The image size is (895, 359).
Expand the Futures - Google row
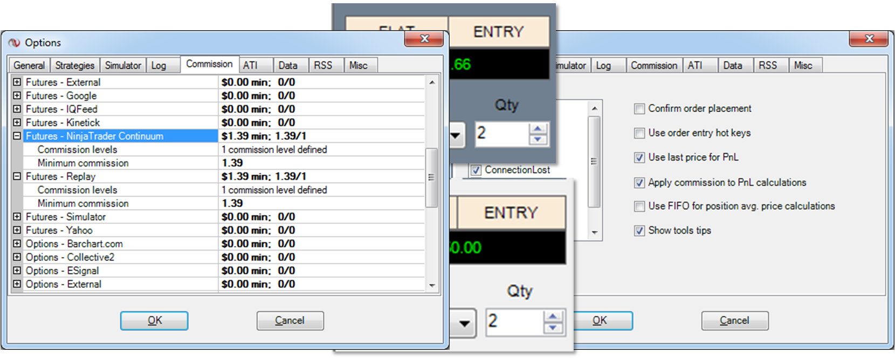pyautogui.click(x=17, y=95)
